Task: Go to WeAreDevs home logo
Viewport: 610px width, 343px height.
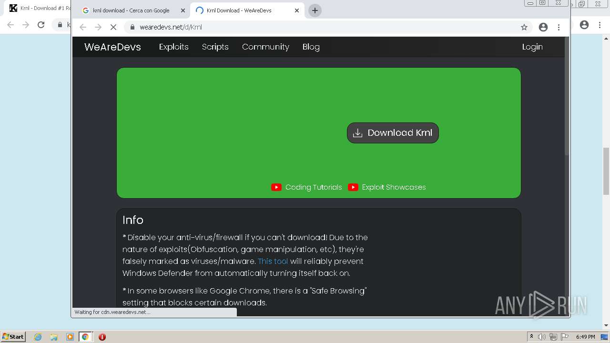Action: [112, 47]
